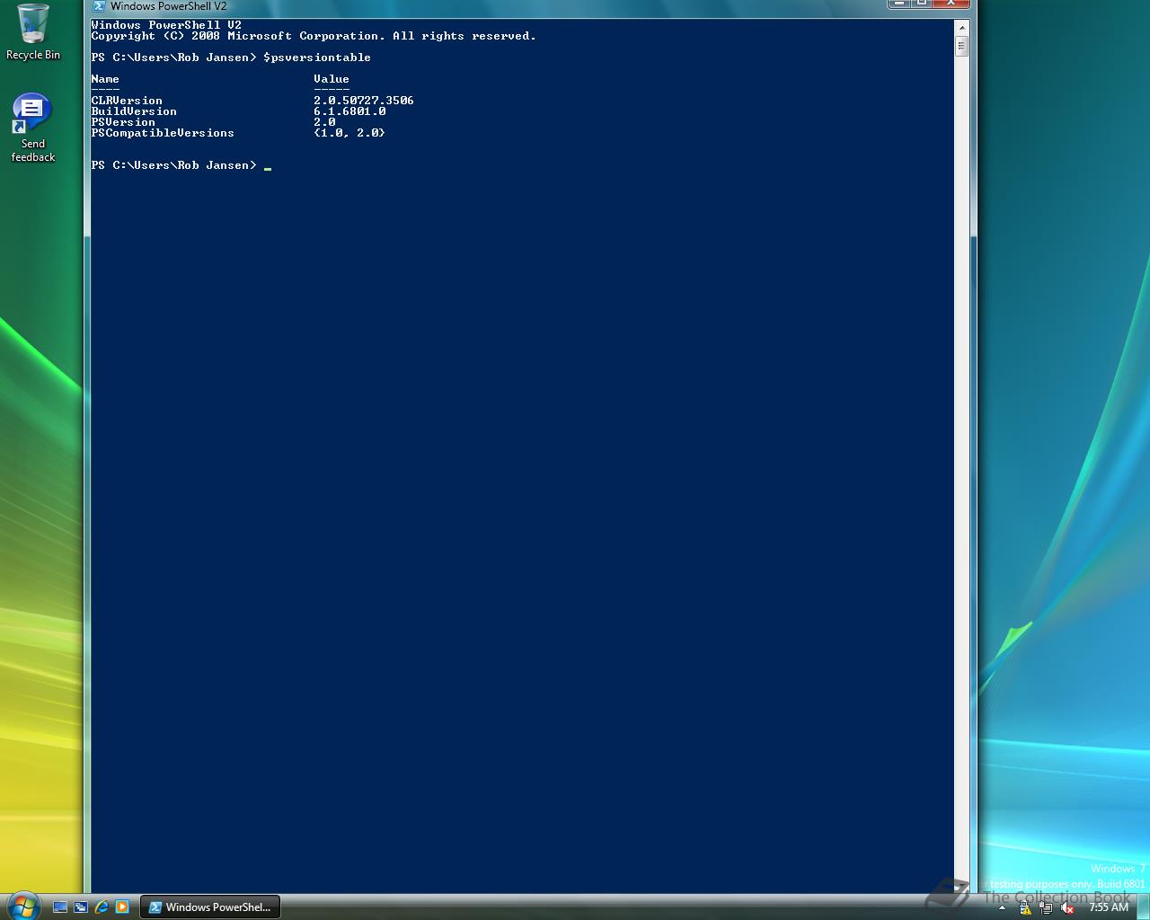Close the Windows PowerShell V2 window
The image size is (1150, 920).
(951, 4)
